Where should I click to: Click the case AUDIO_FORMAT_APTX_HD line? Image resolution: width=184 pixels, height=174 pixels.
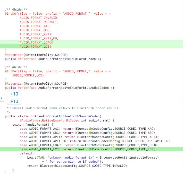(x=95, y=141)
